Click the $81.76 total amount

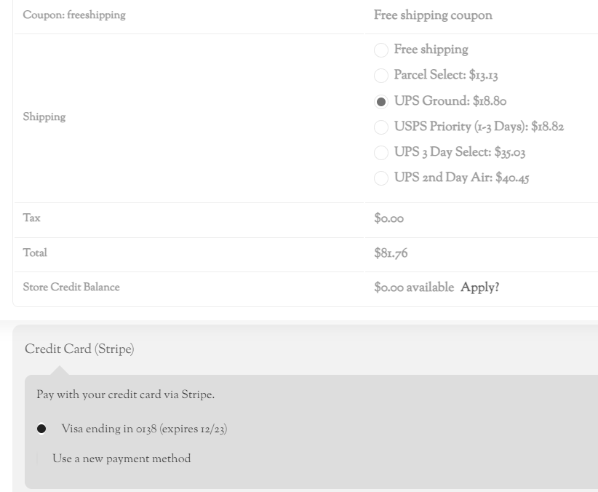391,253
